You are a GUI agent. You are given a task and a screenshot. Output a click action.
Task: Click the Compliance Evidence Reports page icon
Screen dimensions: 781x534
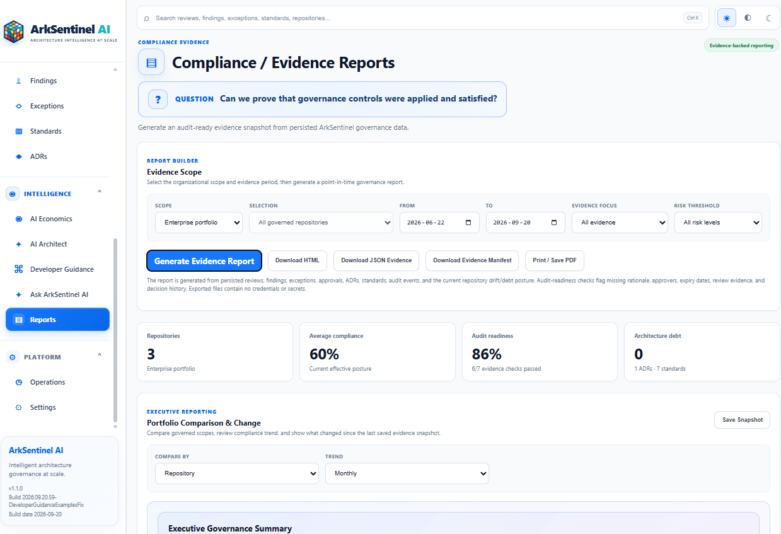[151, 62]
